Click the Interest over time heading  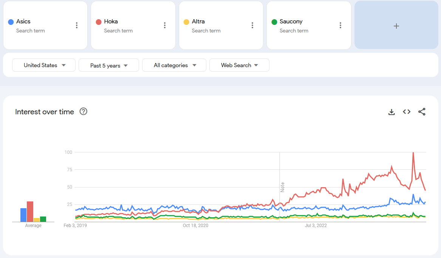(45, 112)
